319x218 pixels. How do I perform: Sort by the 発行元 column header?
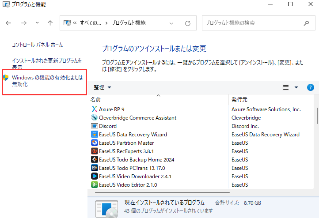tap(271, 100)
